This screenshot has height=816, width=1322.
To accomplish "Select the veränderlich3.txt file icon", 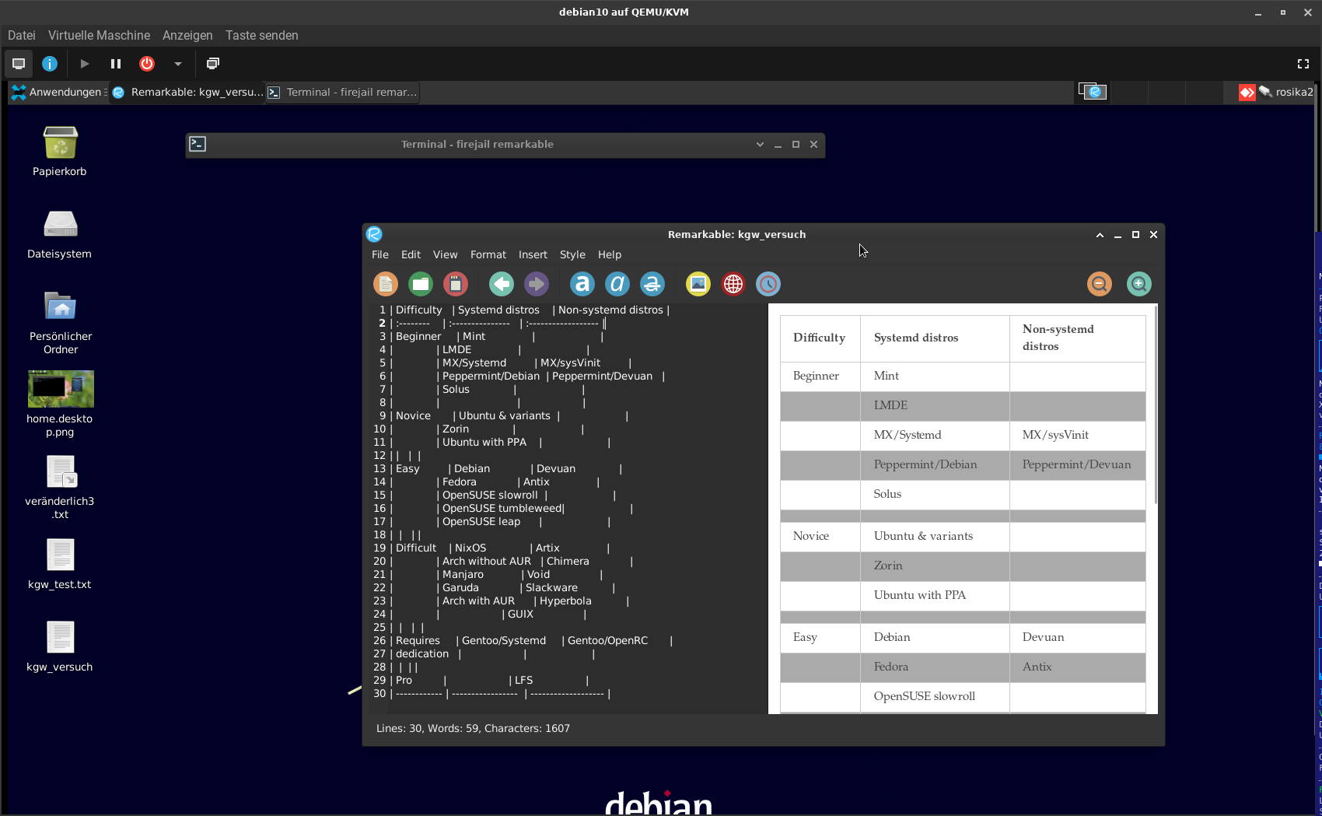I will 60,486.
